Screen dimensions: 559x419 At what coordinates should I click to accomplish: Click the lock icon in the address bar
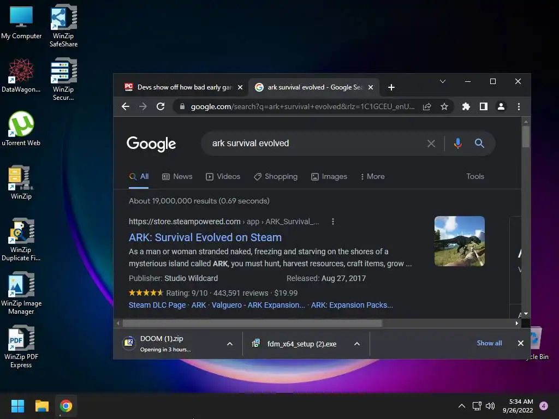pyautogui.click(x=182, y=106)
